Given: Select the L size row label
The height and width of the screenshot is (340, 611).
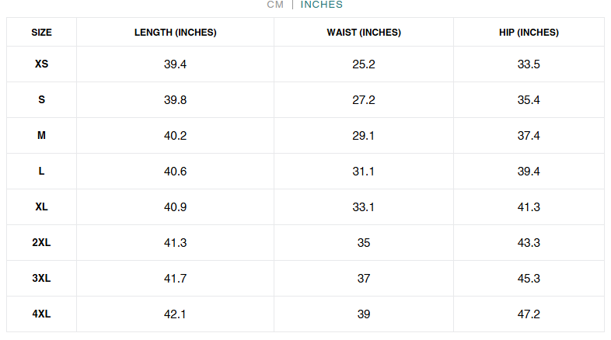Looking at the screenshot, I should pyautogui.click(x=42, y=172).
